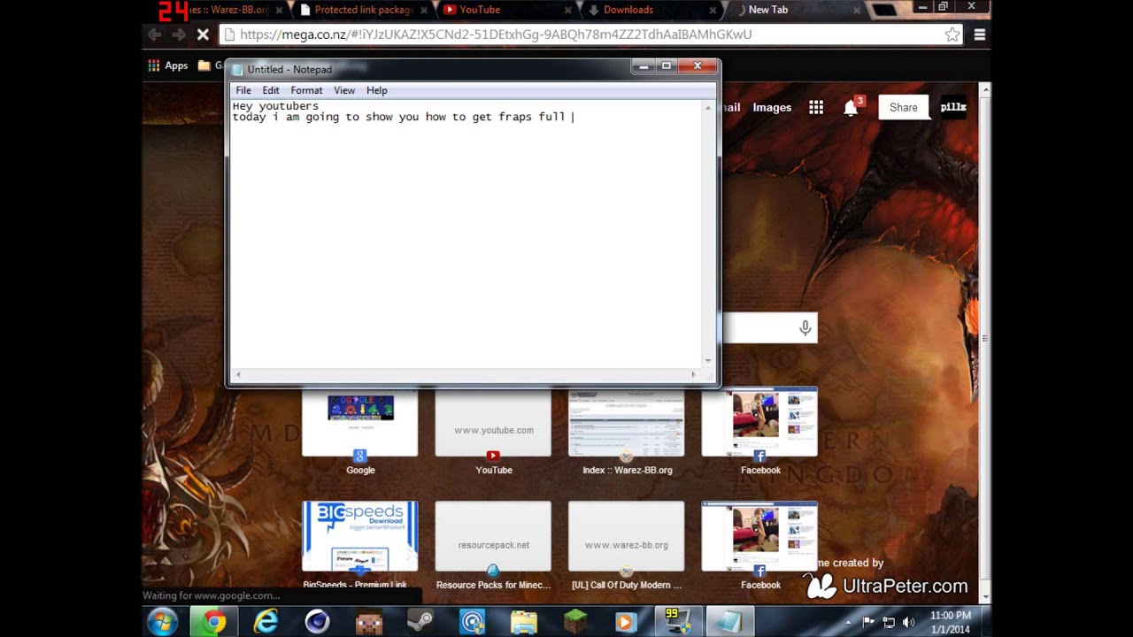Show hidden system tray icons

(x=849, y=622)
